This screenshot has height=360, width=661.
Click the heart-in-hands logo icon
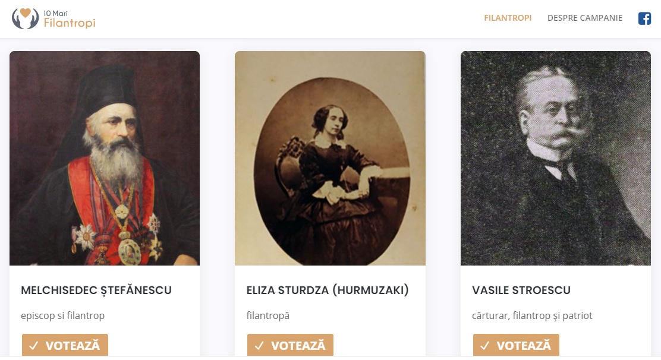(25, 18)
